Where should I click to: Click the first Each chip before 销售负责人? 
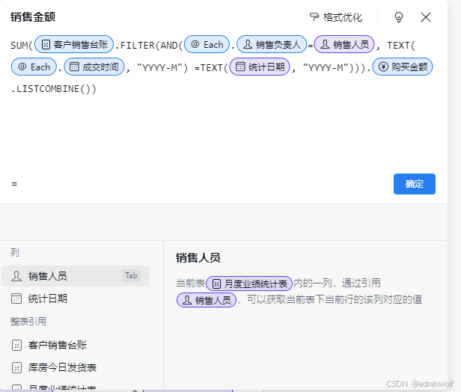pyautogui.click(x=207, y=44)
